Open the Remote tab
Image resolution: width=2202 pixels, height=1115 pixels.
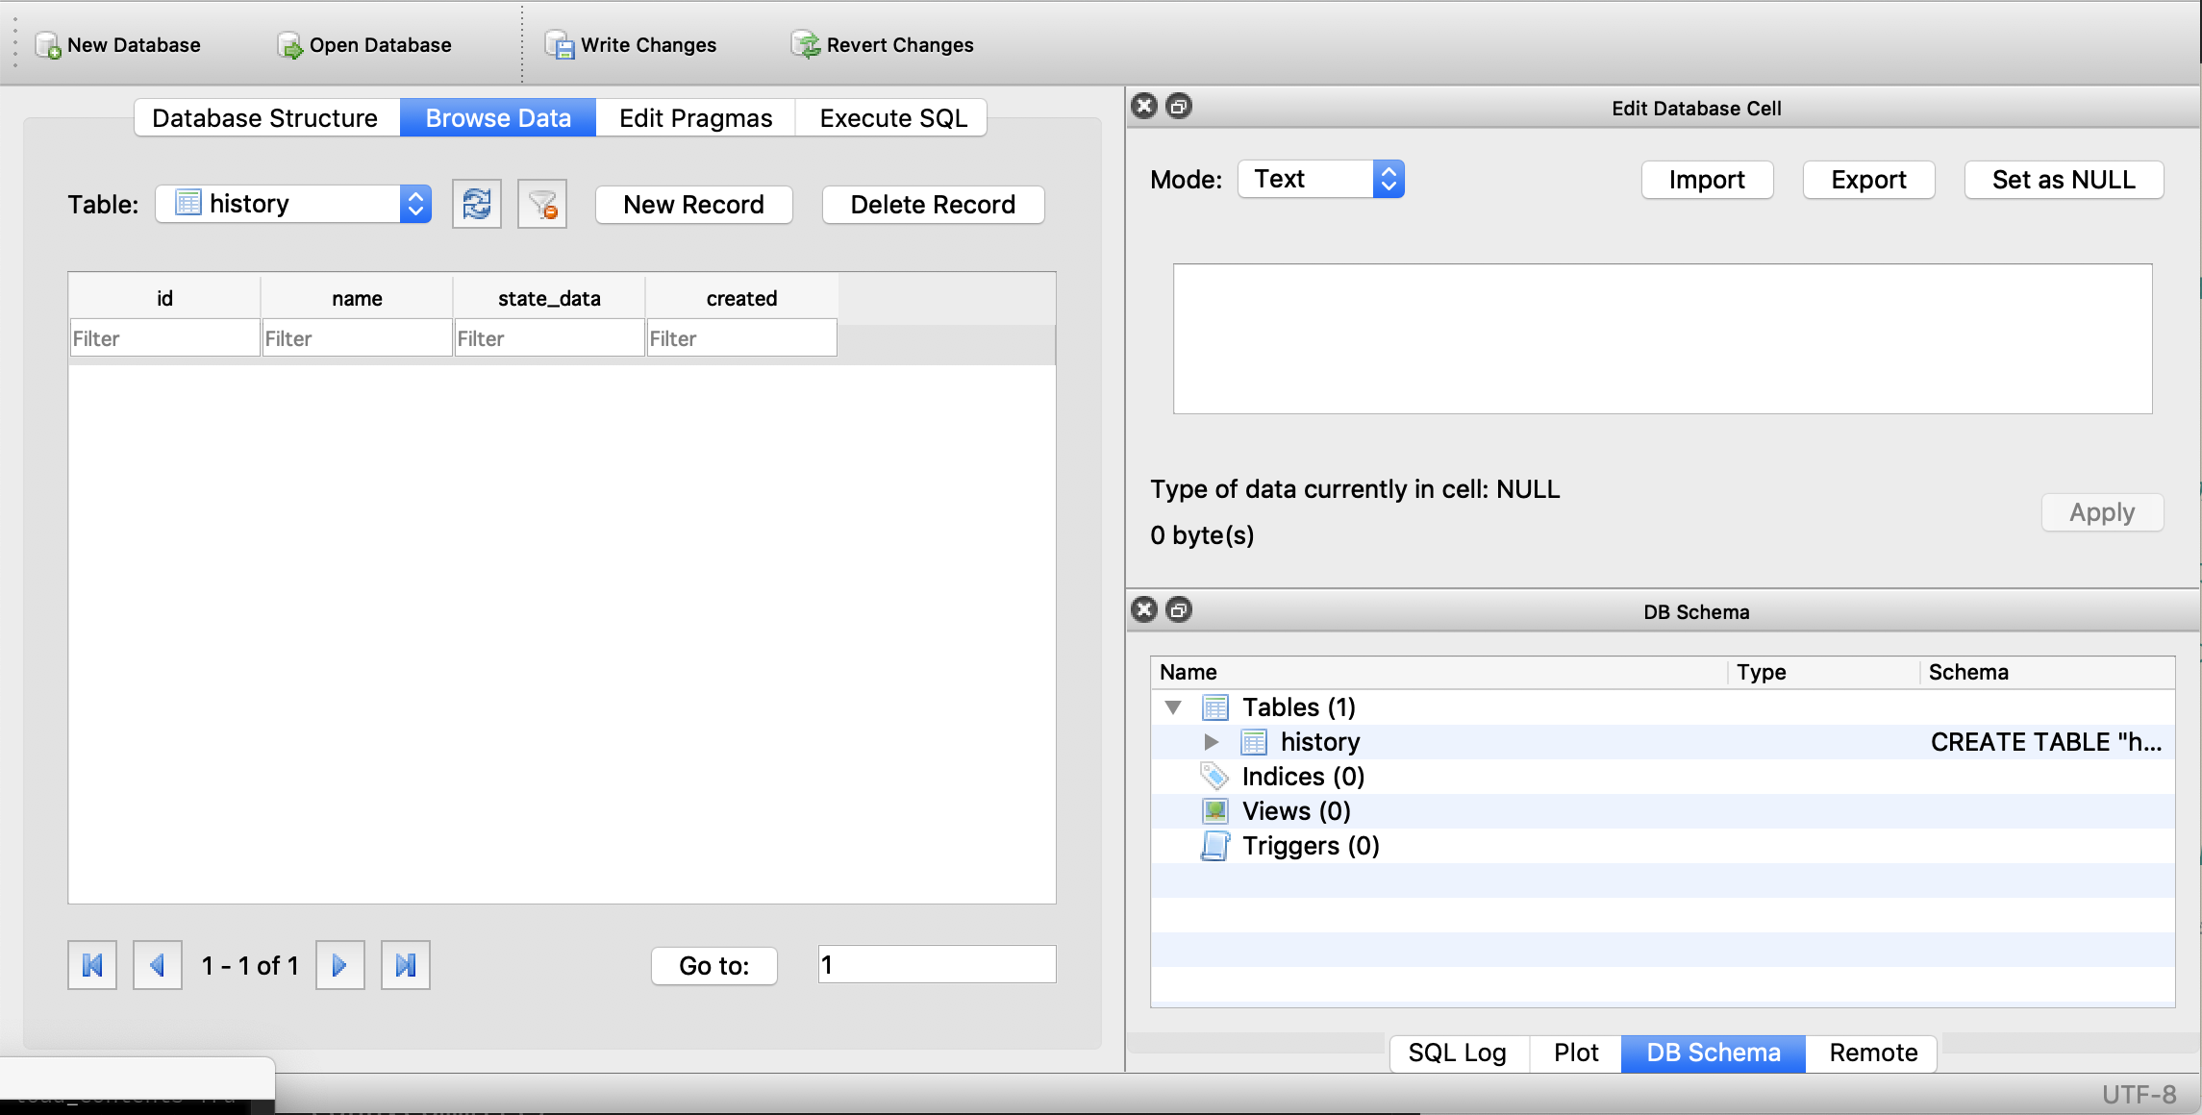pyautogui.click(x=1873, y=1053)
